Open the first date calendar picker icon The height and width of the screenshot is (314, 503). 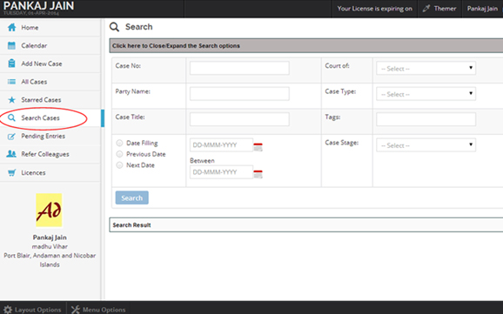pos(258,147)
